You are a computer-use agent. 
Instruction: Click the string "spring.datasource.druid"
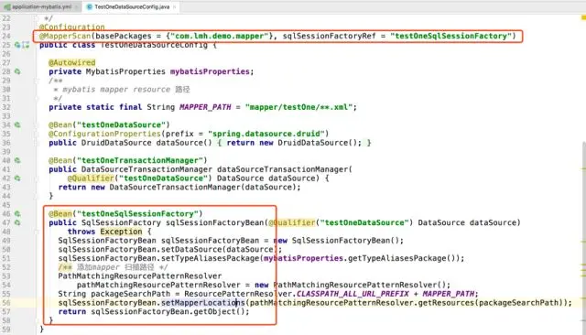point(266,134)
